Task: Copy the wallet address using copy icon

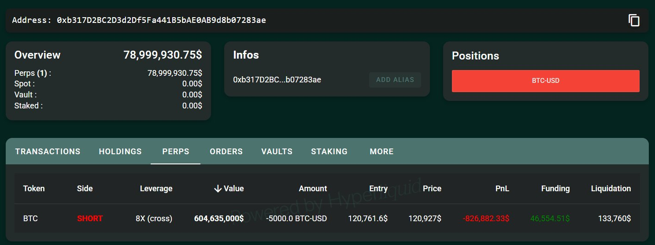Action: pos(634,20)
